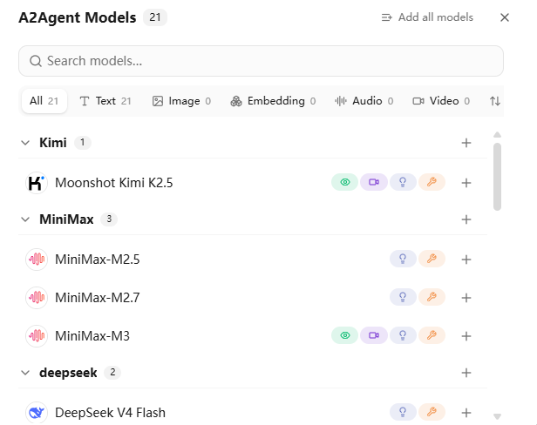Click the Kimi group heading text
The width and height of the screenshot is (537, 425).
coord(53,143)
